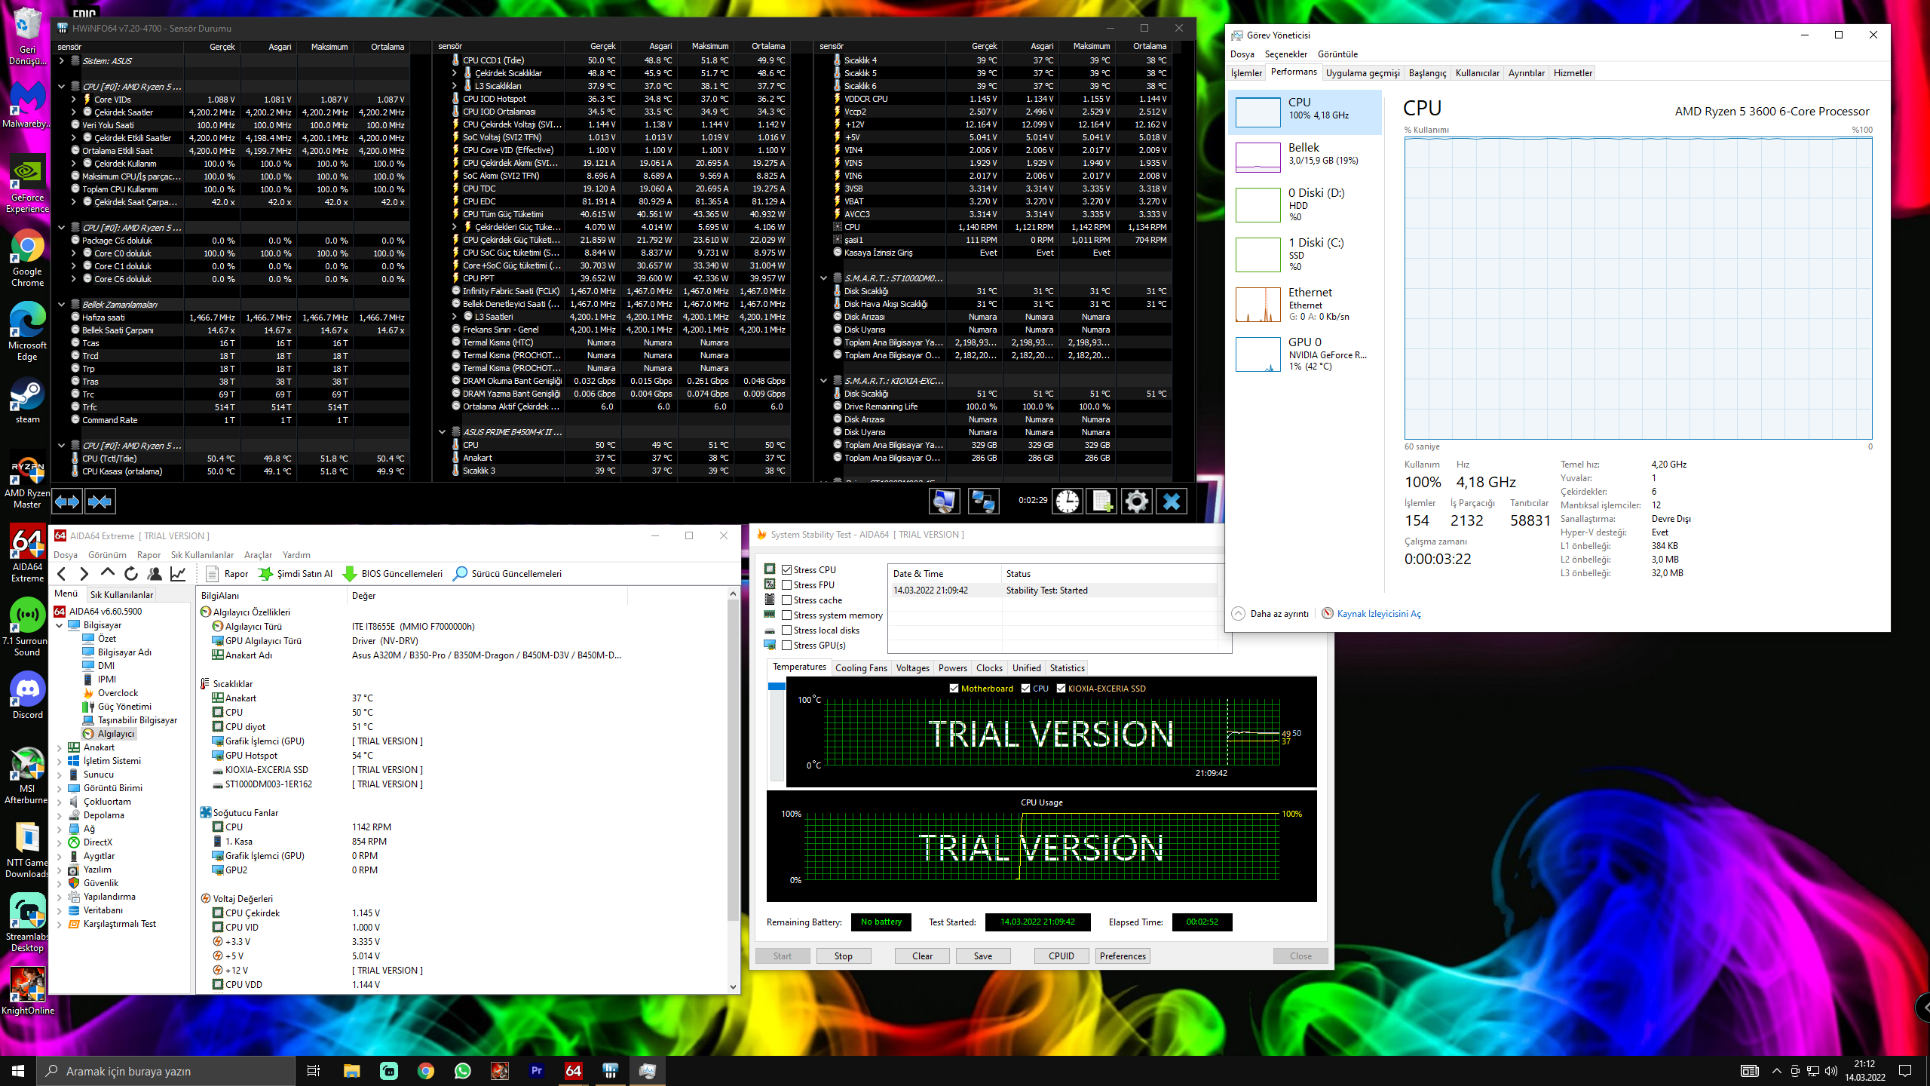Open AIDA64 Rapor toolbar item

[x=227, y=574]
